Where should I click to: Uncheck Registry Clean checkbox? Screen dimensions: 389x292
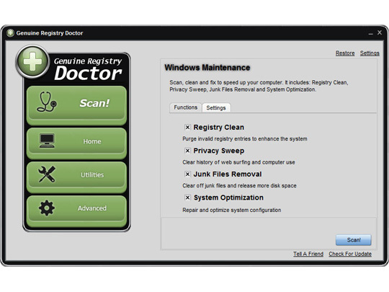click(187, 128)
